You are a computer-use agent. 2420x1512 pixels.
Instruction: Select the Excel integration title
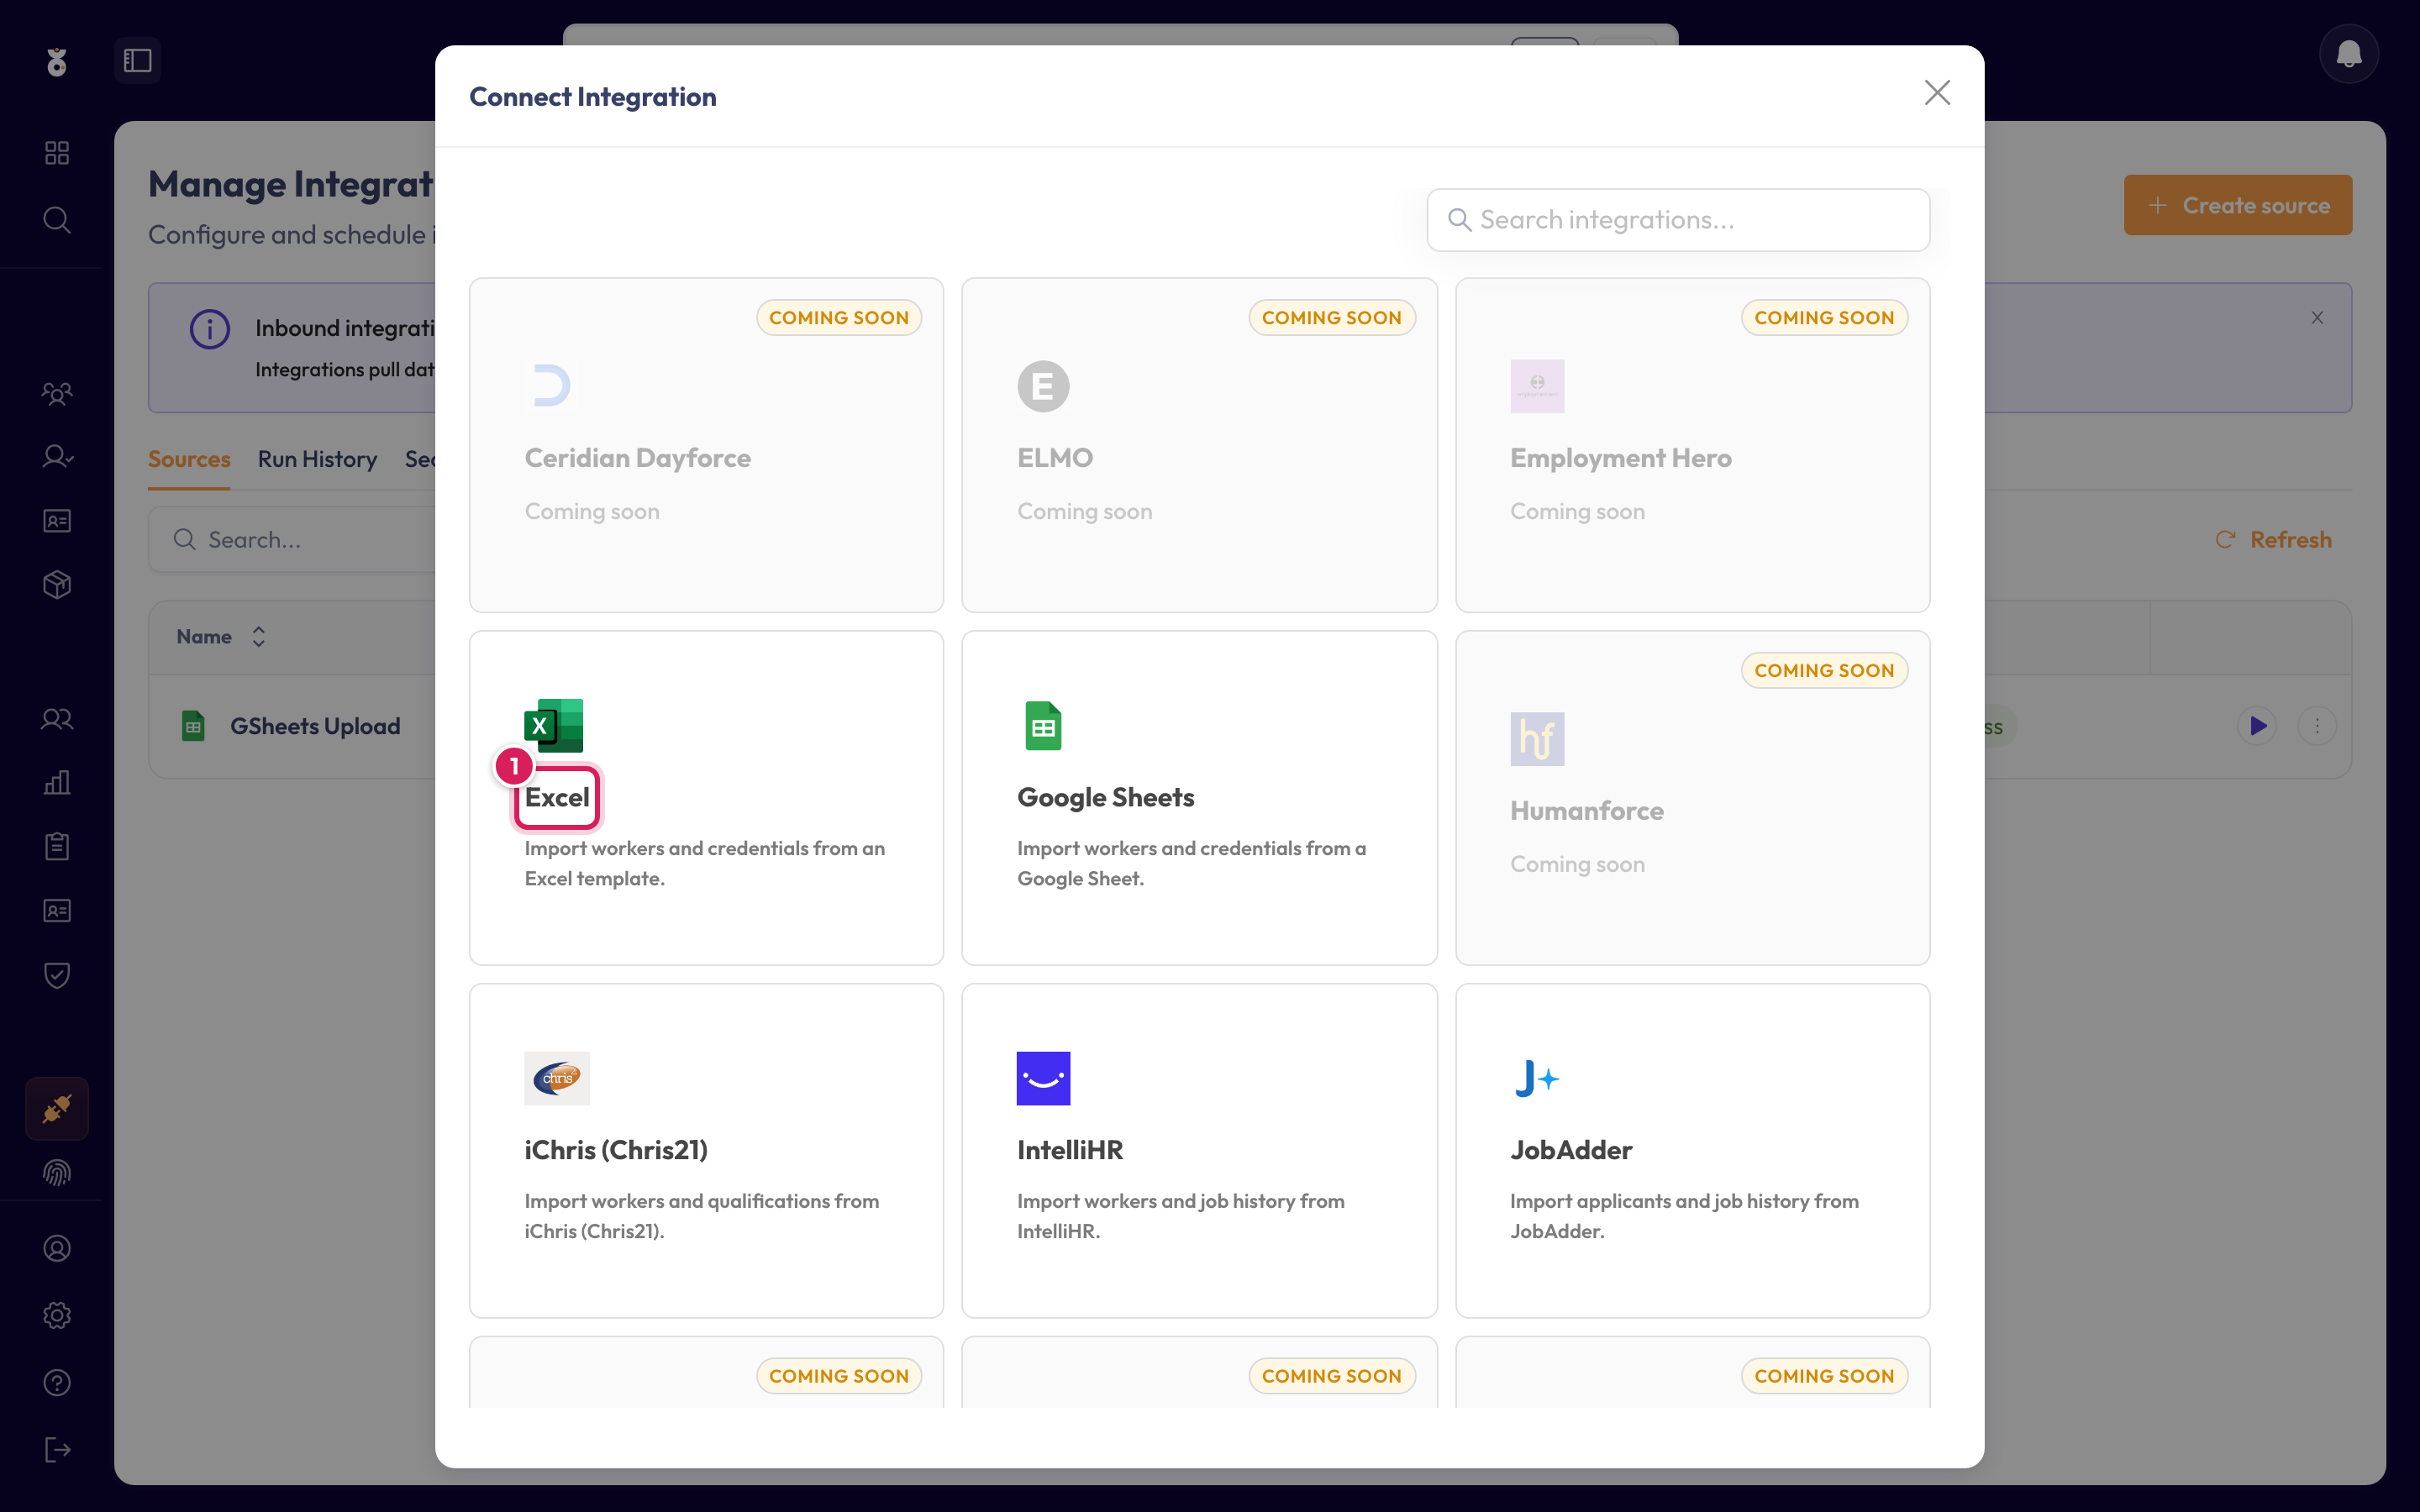pos(557,797)
